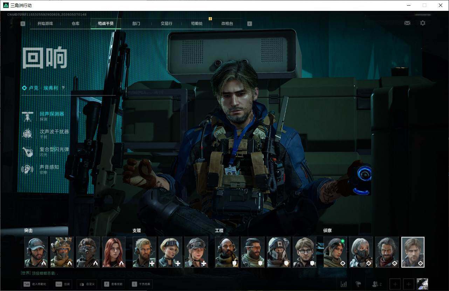The width and height of the screenshot is (449, 291).
Task: Click the second empty squad slot plus
Action: click(408, 284)
